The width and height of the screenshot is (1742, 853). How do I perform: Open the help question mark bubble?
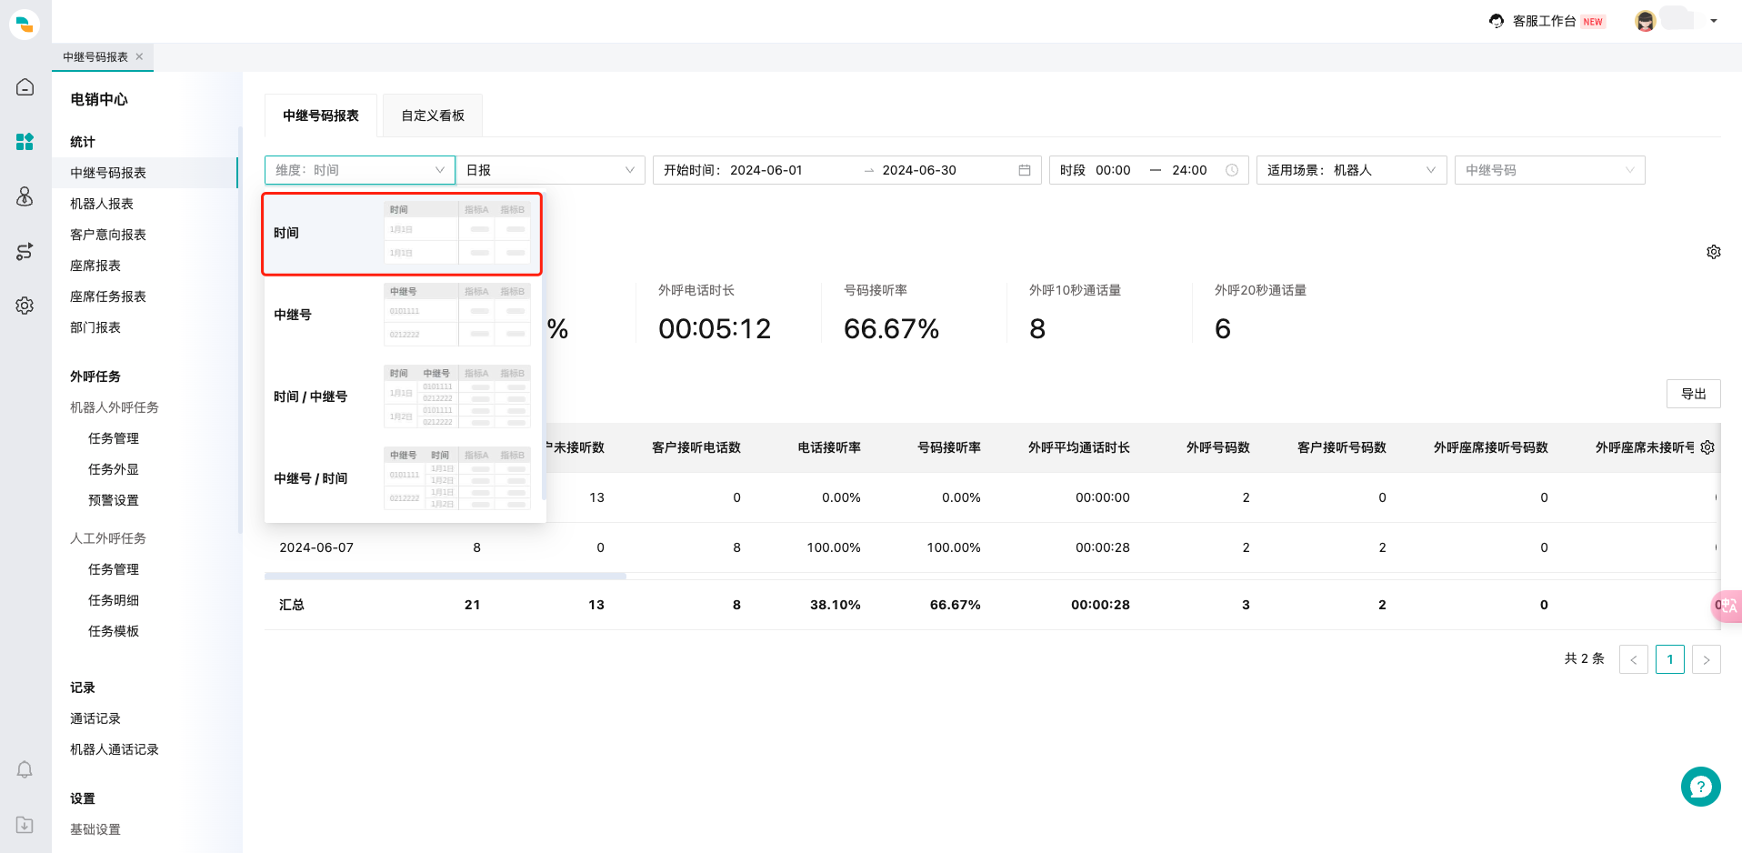coord(1700,787)
